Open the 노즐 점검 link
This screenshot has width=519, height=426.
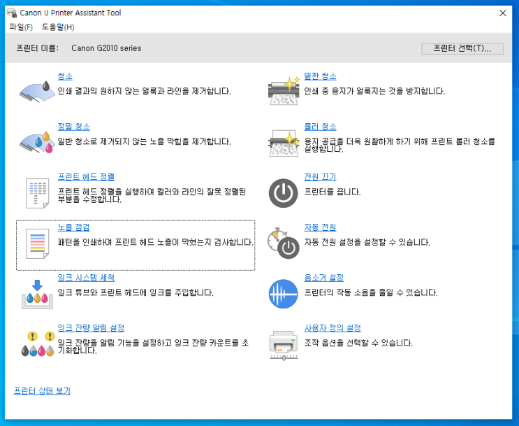point(73,227)
